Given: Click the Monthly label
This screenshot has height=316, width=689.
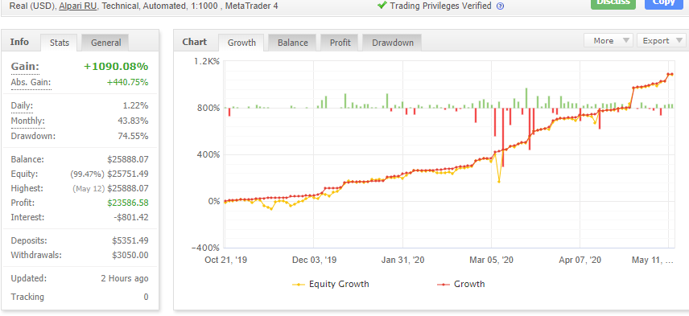Looking at the screenshot, I should click(x=27, y=121).
